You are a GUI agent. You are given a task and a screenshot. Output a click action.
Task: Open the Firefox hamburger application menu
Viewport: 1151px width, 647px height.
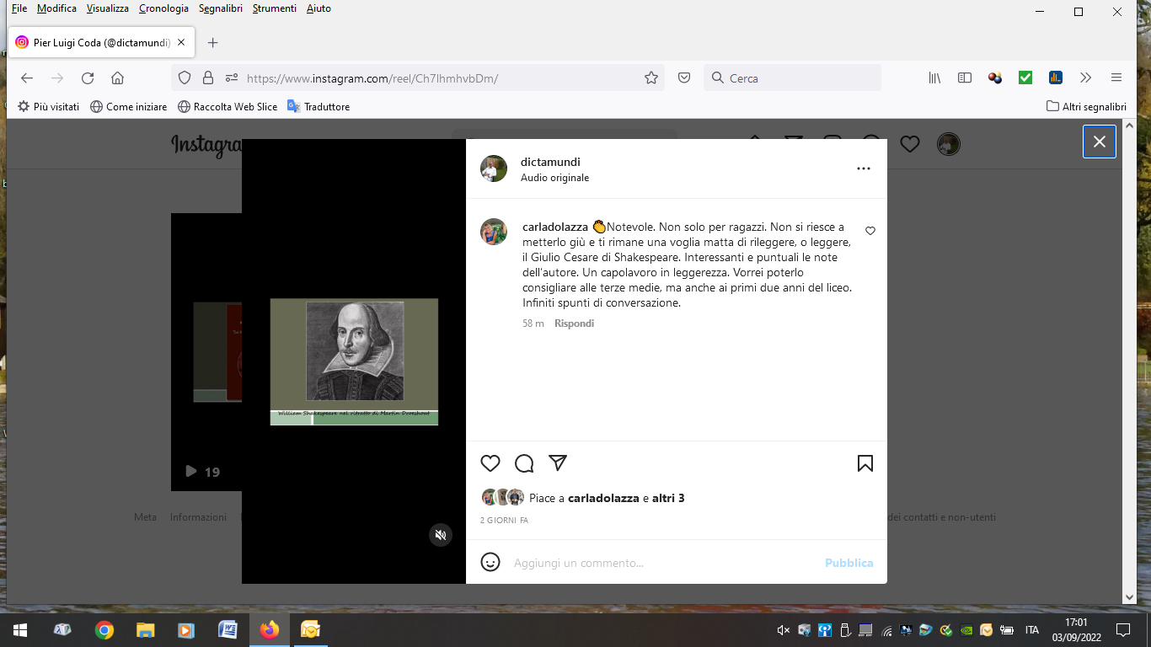(1116, 78)
